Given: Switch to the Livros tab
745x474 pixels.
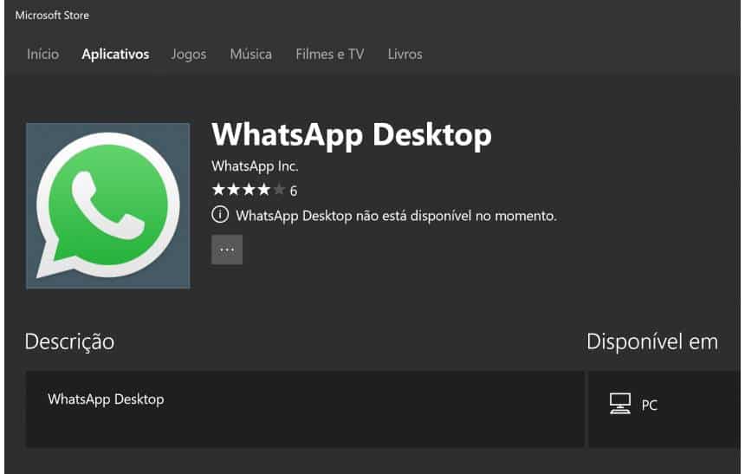Looking at the screenshot, I should pyautogui.click(x=405, y=55).
